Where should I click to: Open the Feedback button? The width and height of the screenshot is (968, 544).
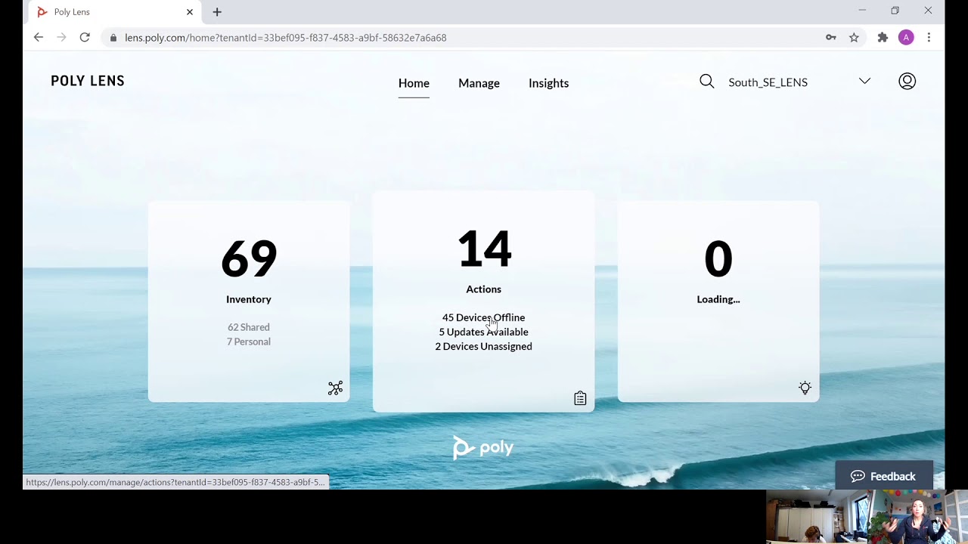tap(883, 476)
